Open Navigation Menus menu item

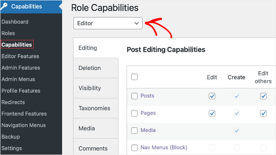click(24, 125)
